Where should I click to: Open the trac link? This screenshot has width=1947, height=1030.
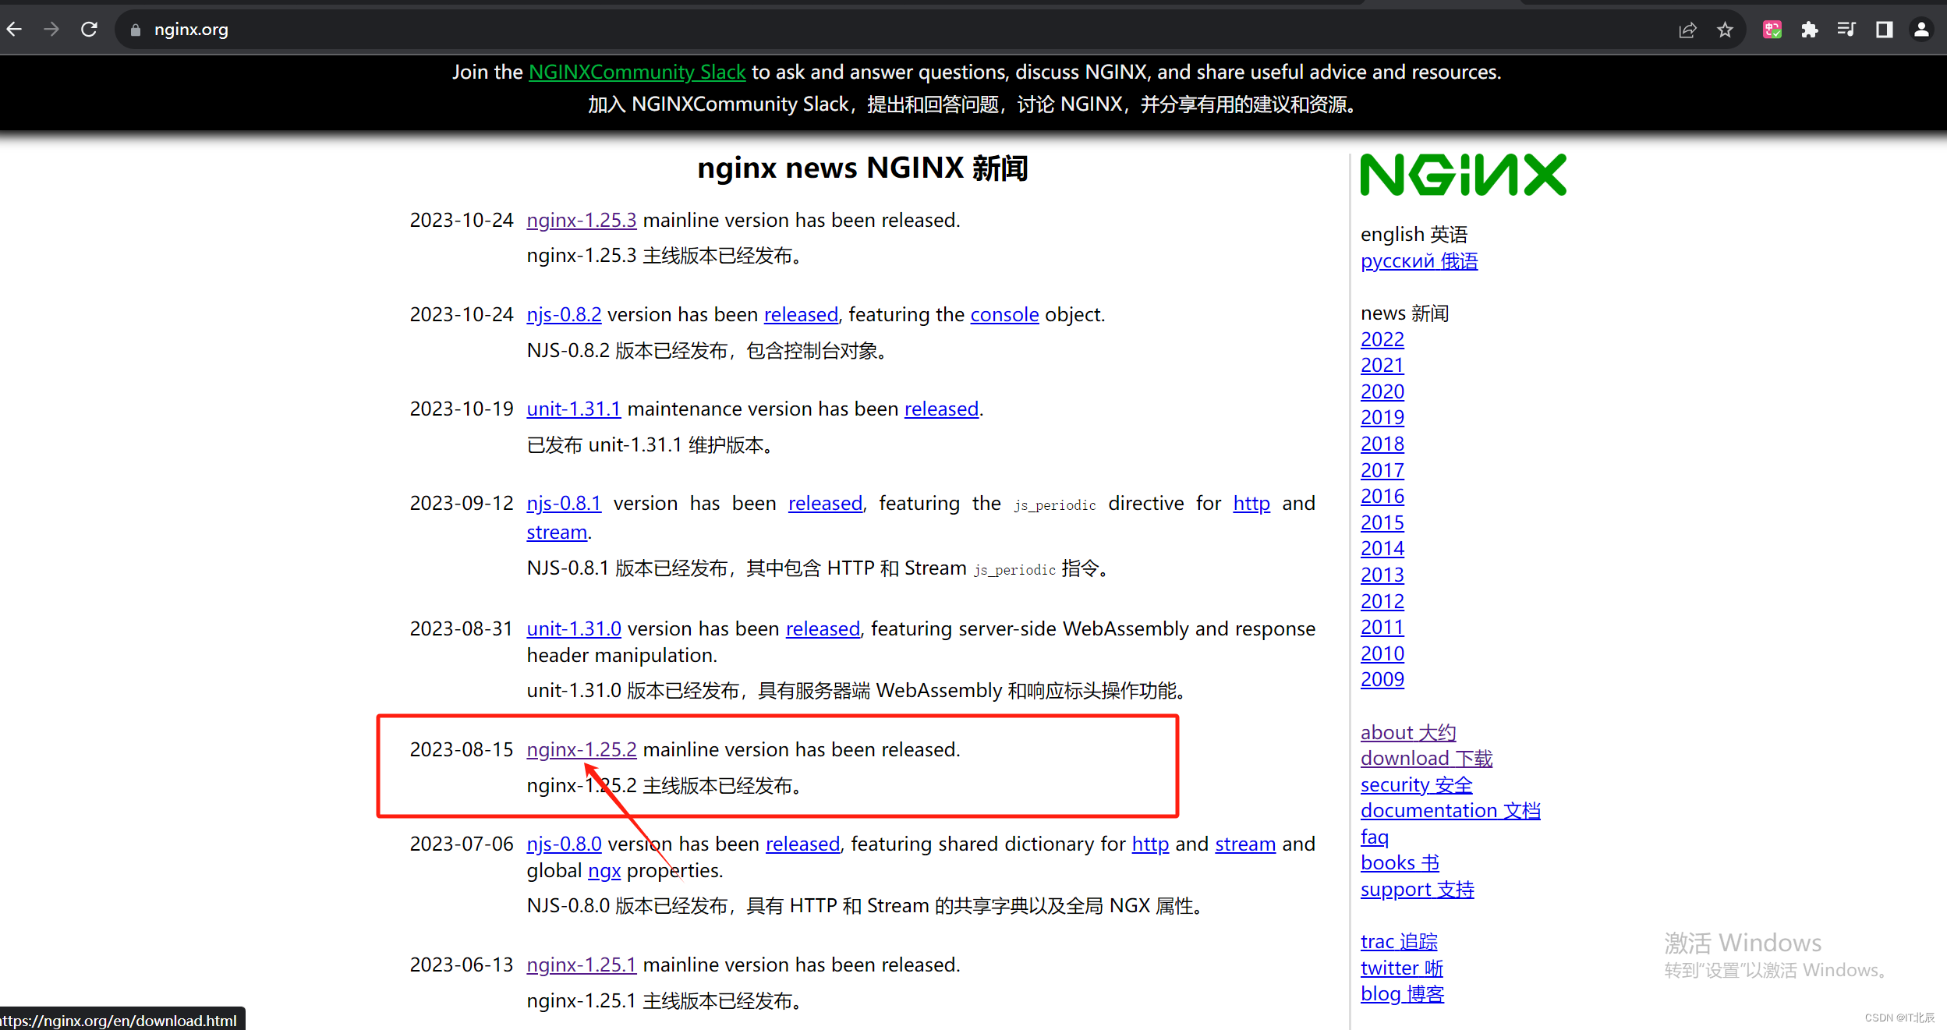coord(1399,941)
